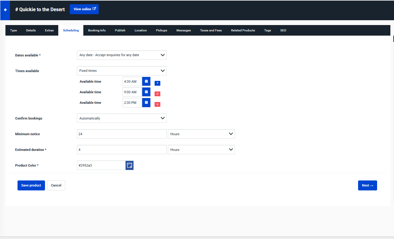The height and width of the screenshot is (239, 394).
Task: Open the Booking Info tab
Action: (97, 30)
